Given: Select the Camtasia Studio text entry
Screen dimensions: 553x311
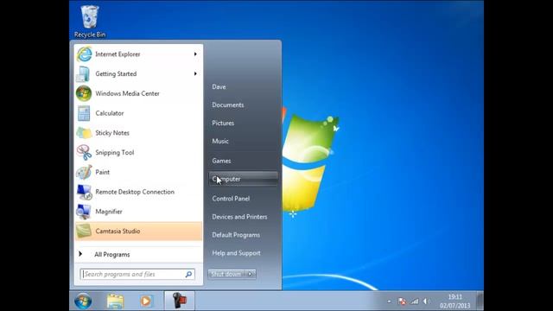Looking at the screenshot, I should point(118,232).
